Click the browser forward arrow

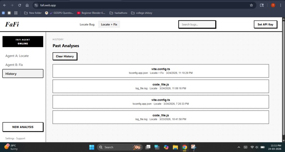pos(12,5)
